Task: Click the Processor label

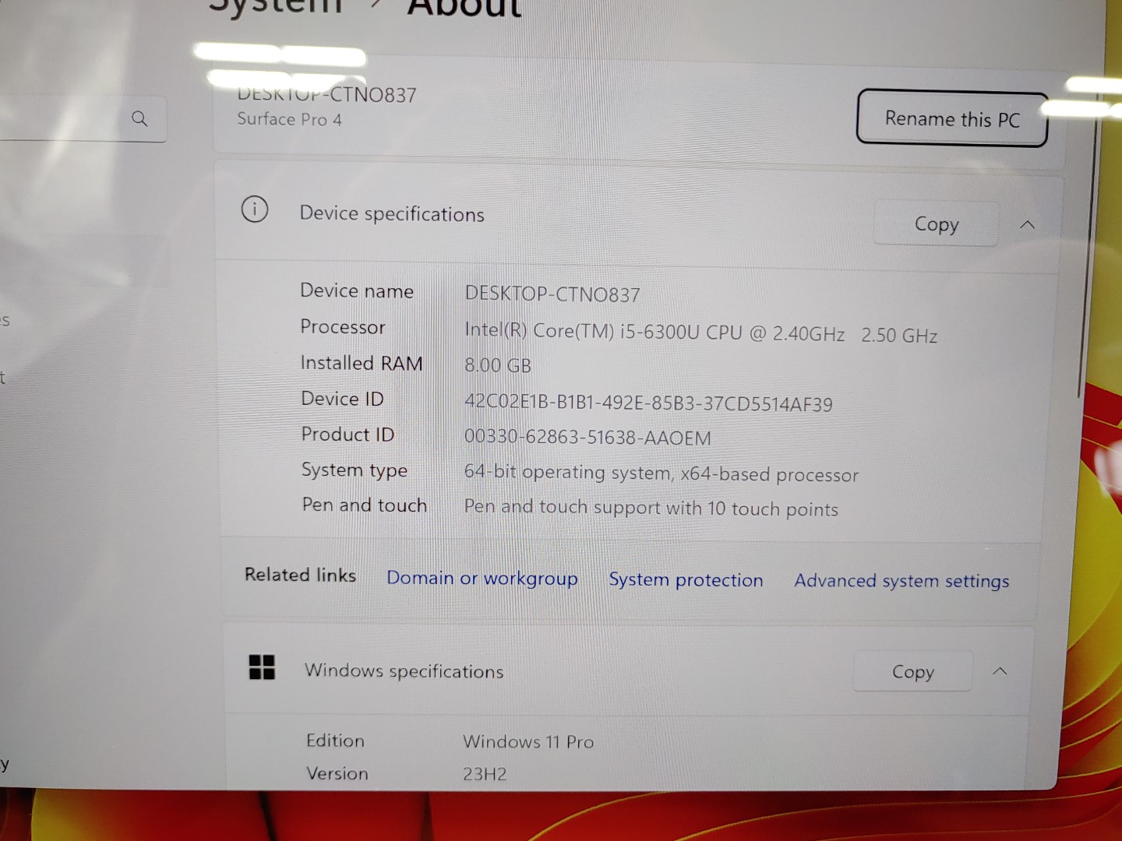Action: (x=343, y=327)
